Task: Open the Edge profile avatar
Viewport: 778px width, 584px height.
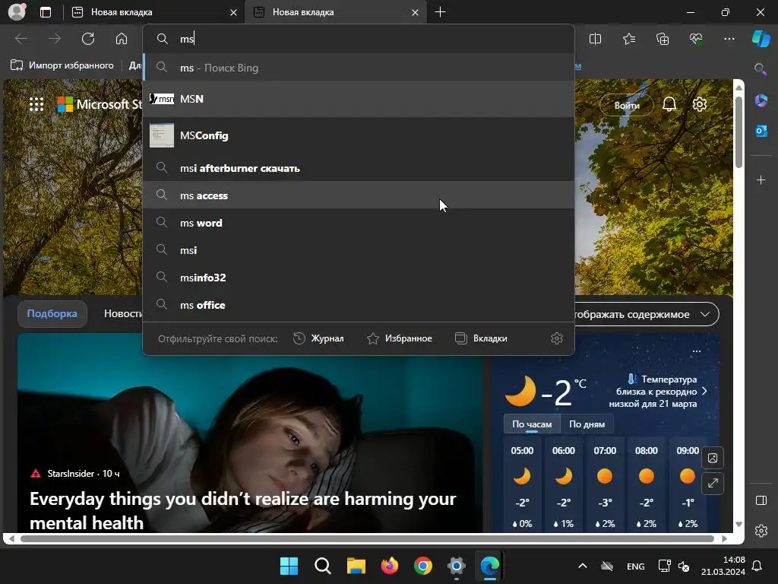Action: pos(17,11)
